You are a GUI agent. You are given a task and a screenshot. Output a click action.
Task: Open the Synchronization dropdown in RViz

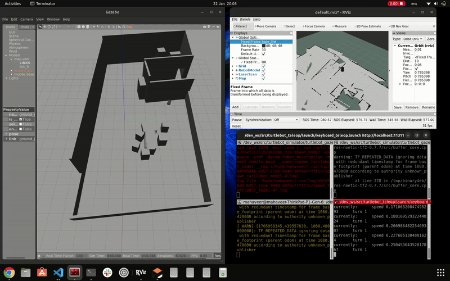(286, 120)
